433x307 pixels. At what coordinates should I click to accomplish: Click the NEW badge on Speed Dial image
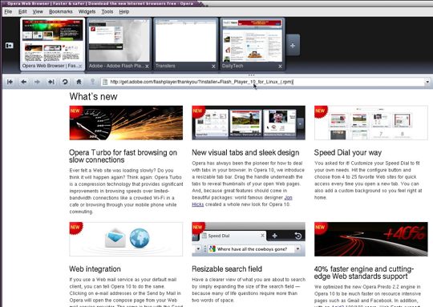pos(320,111)
